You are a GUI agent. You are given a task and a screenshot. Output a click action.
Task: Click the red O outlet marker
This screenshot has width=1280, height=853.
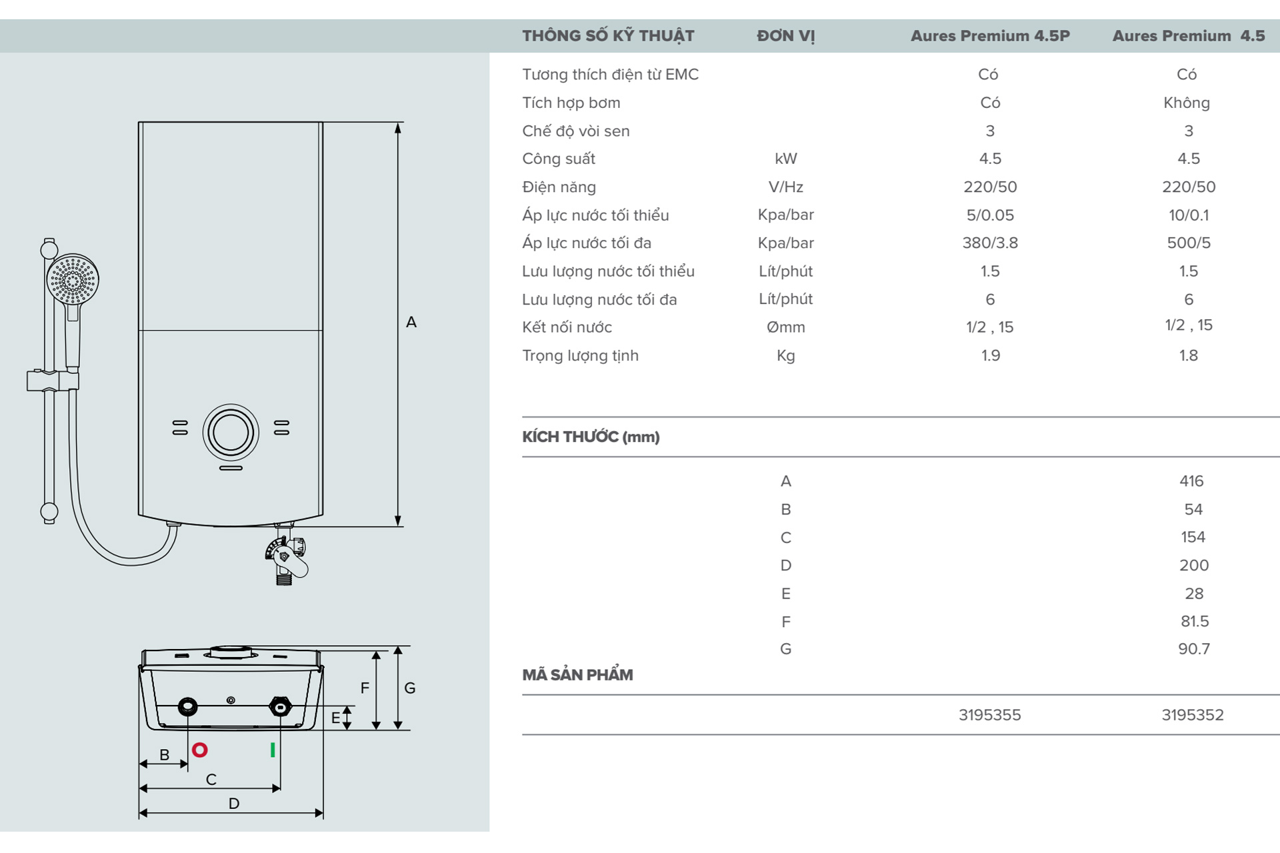click(x=199, y=750)
